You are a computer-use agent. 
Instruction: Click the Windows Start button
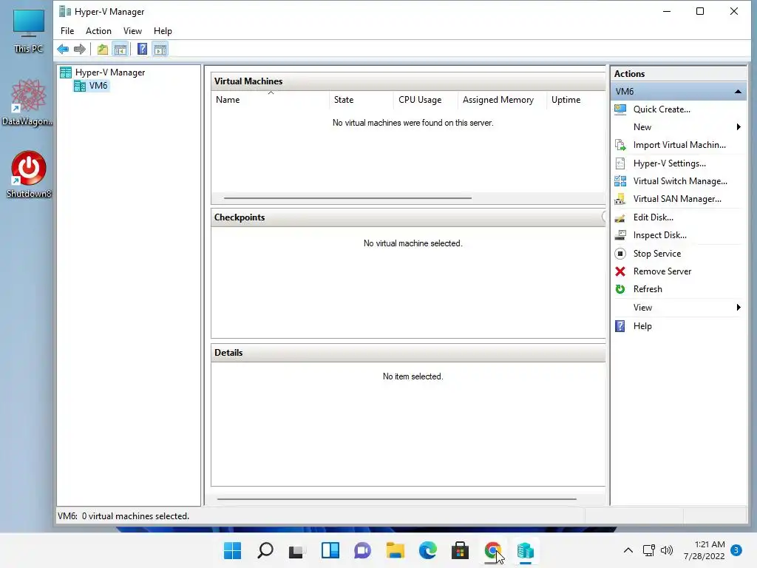click(x=232, y=550)
